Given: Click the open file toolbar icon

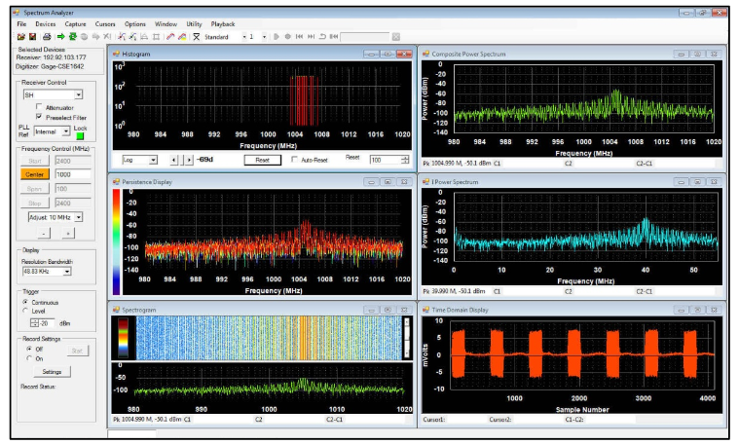Looking at the screenshot, I should (x=20, y=36).
